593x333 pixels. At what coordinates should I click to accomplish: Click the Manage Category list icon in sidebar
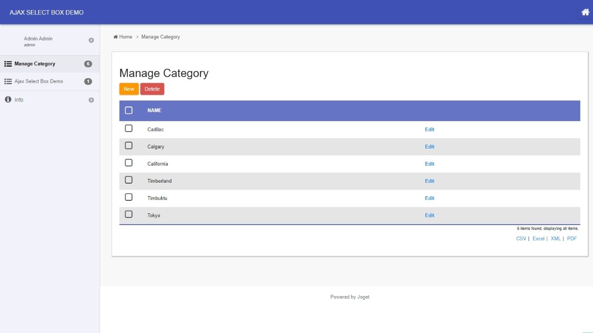coord(8,64)
